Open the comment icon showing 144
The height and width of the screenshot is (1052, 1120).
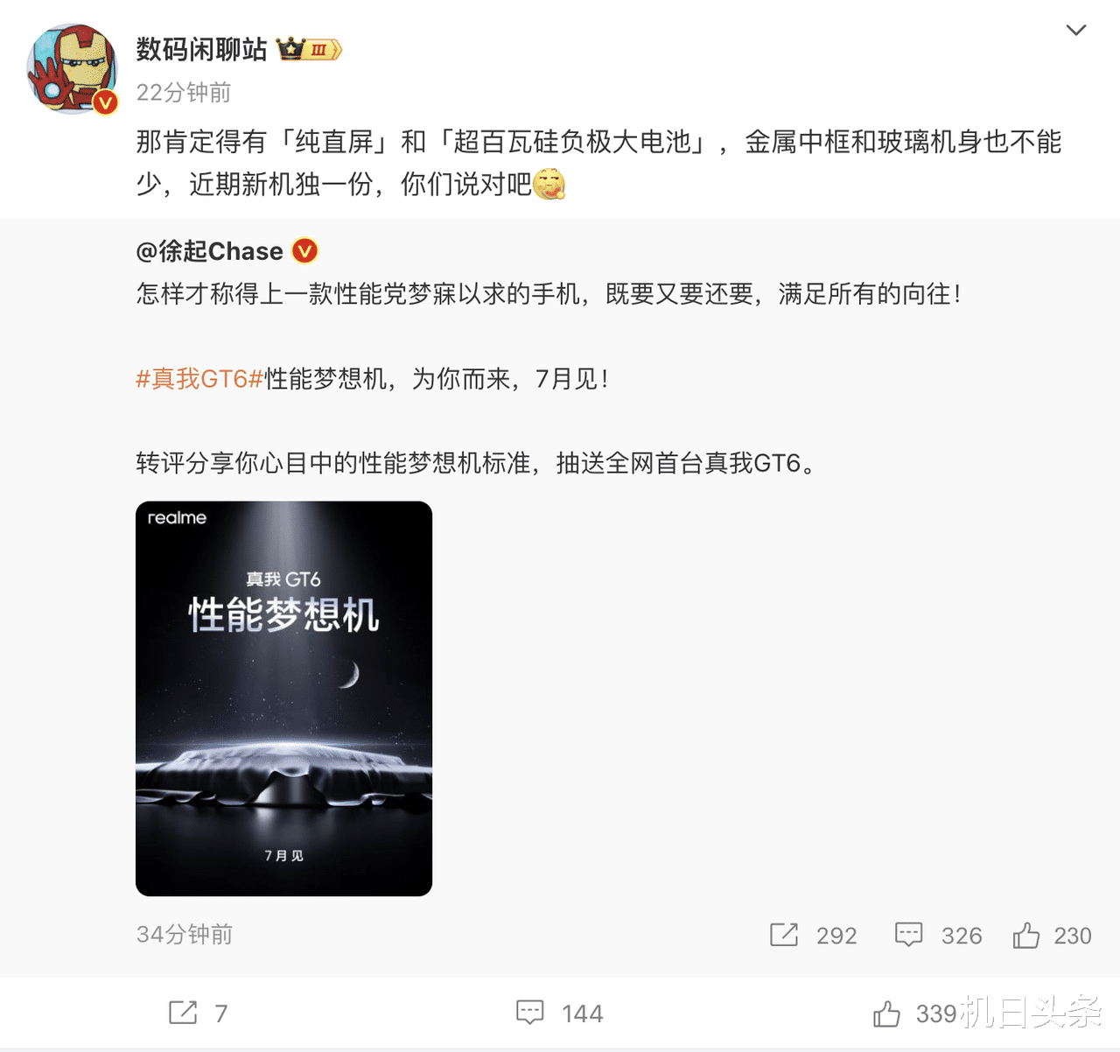[x=559, y=1013]
